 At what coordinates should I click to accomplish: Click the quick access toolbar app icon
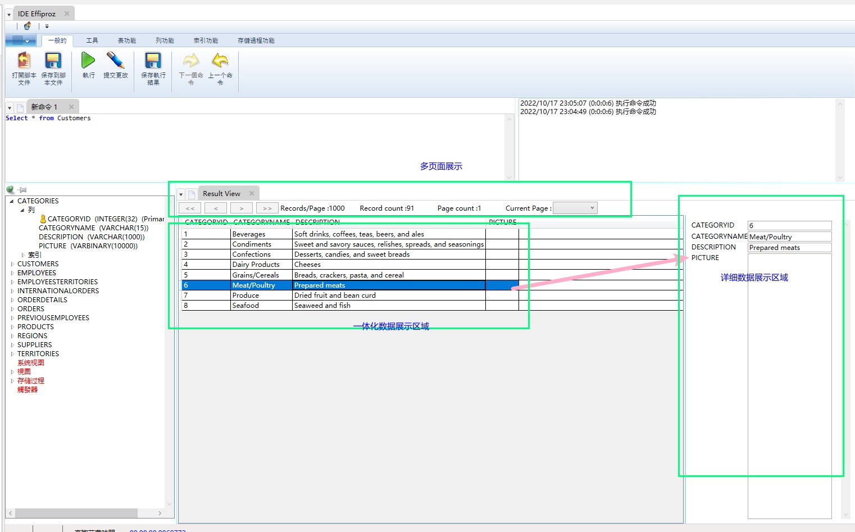click(27, 26)
